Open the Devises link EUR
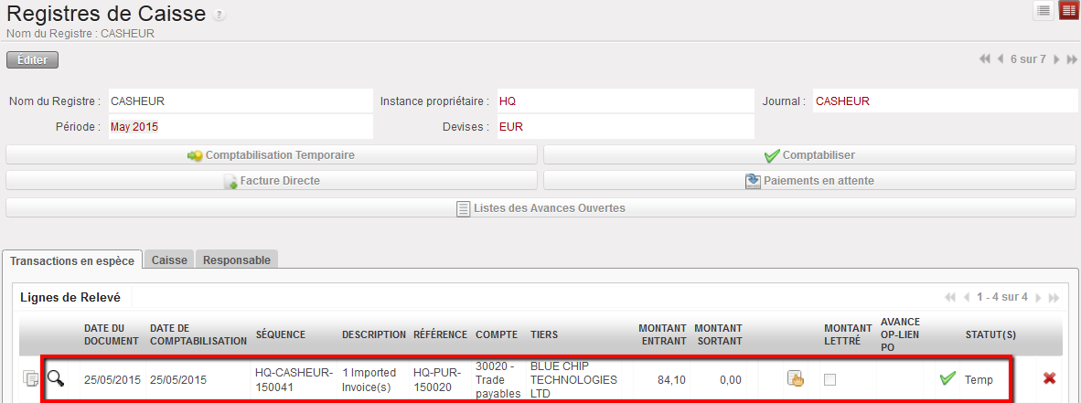Image resolution: width=1081 pixels, height=403 pixels. coord(509,127)
